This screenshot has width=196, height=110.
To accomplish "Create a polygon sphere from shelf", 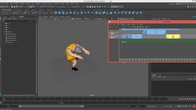I will [x=56, y=13].
